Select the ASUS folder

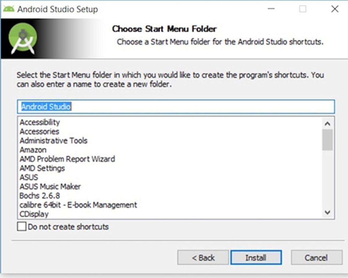(28, 177)
